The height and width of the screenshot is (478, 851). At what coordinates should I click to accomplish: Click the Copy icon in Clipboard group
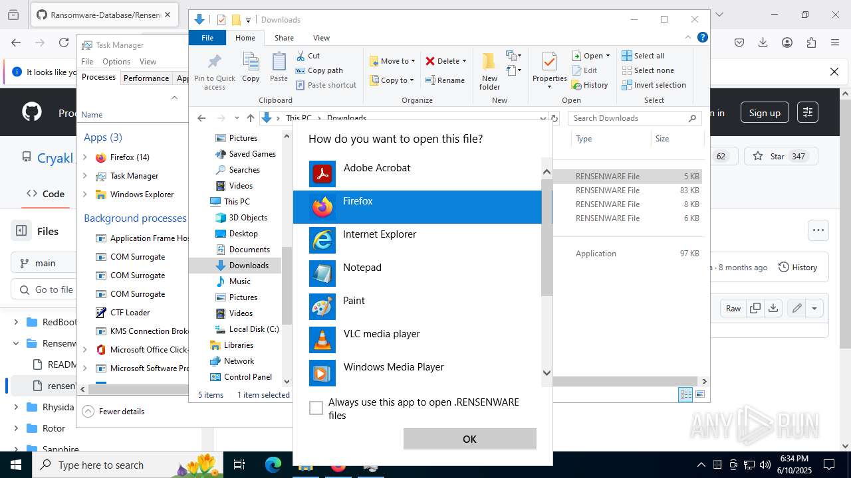pos(251,68)
